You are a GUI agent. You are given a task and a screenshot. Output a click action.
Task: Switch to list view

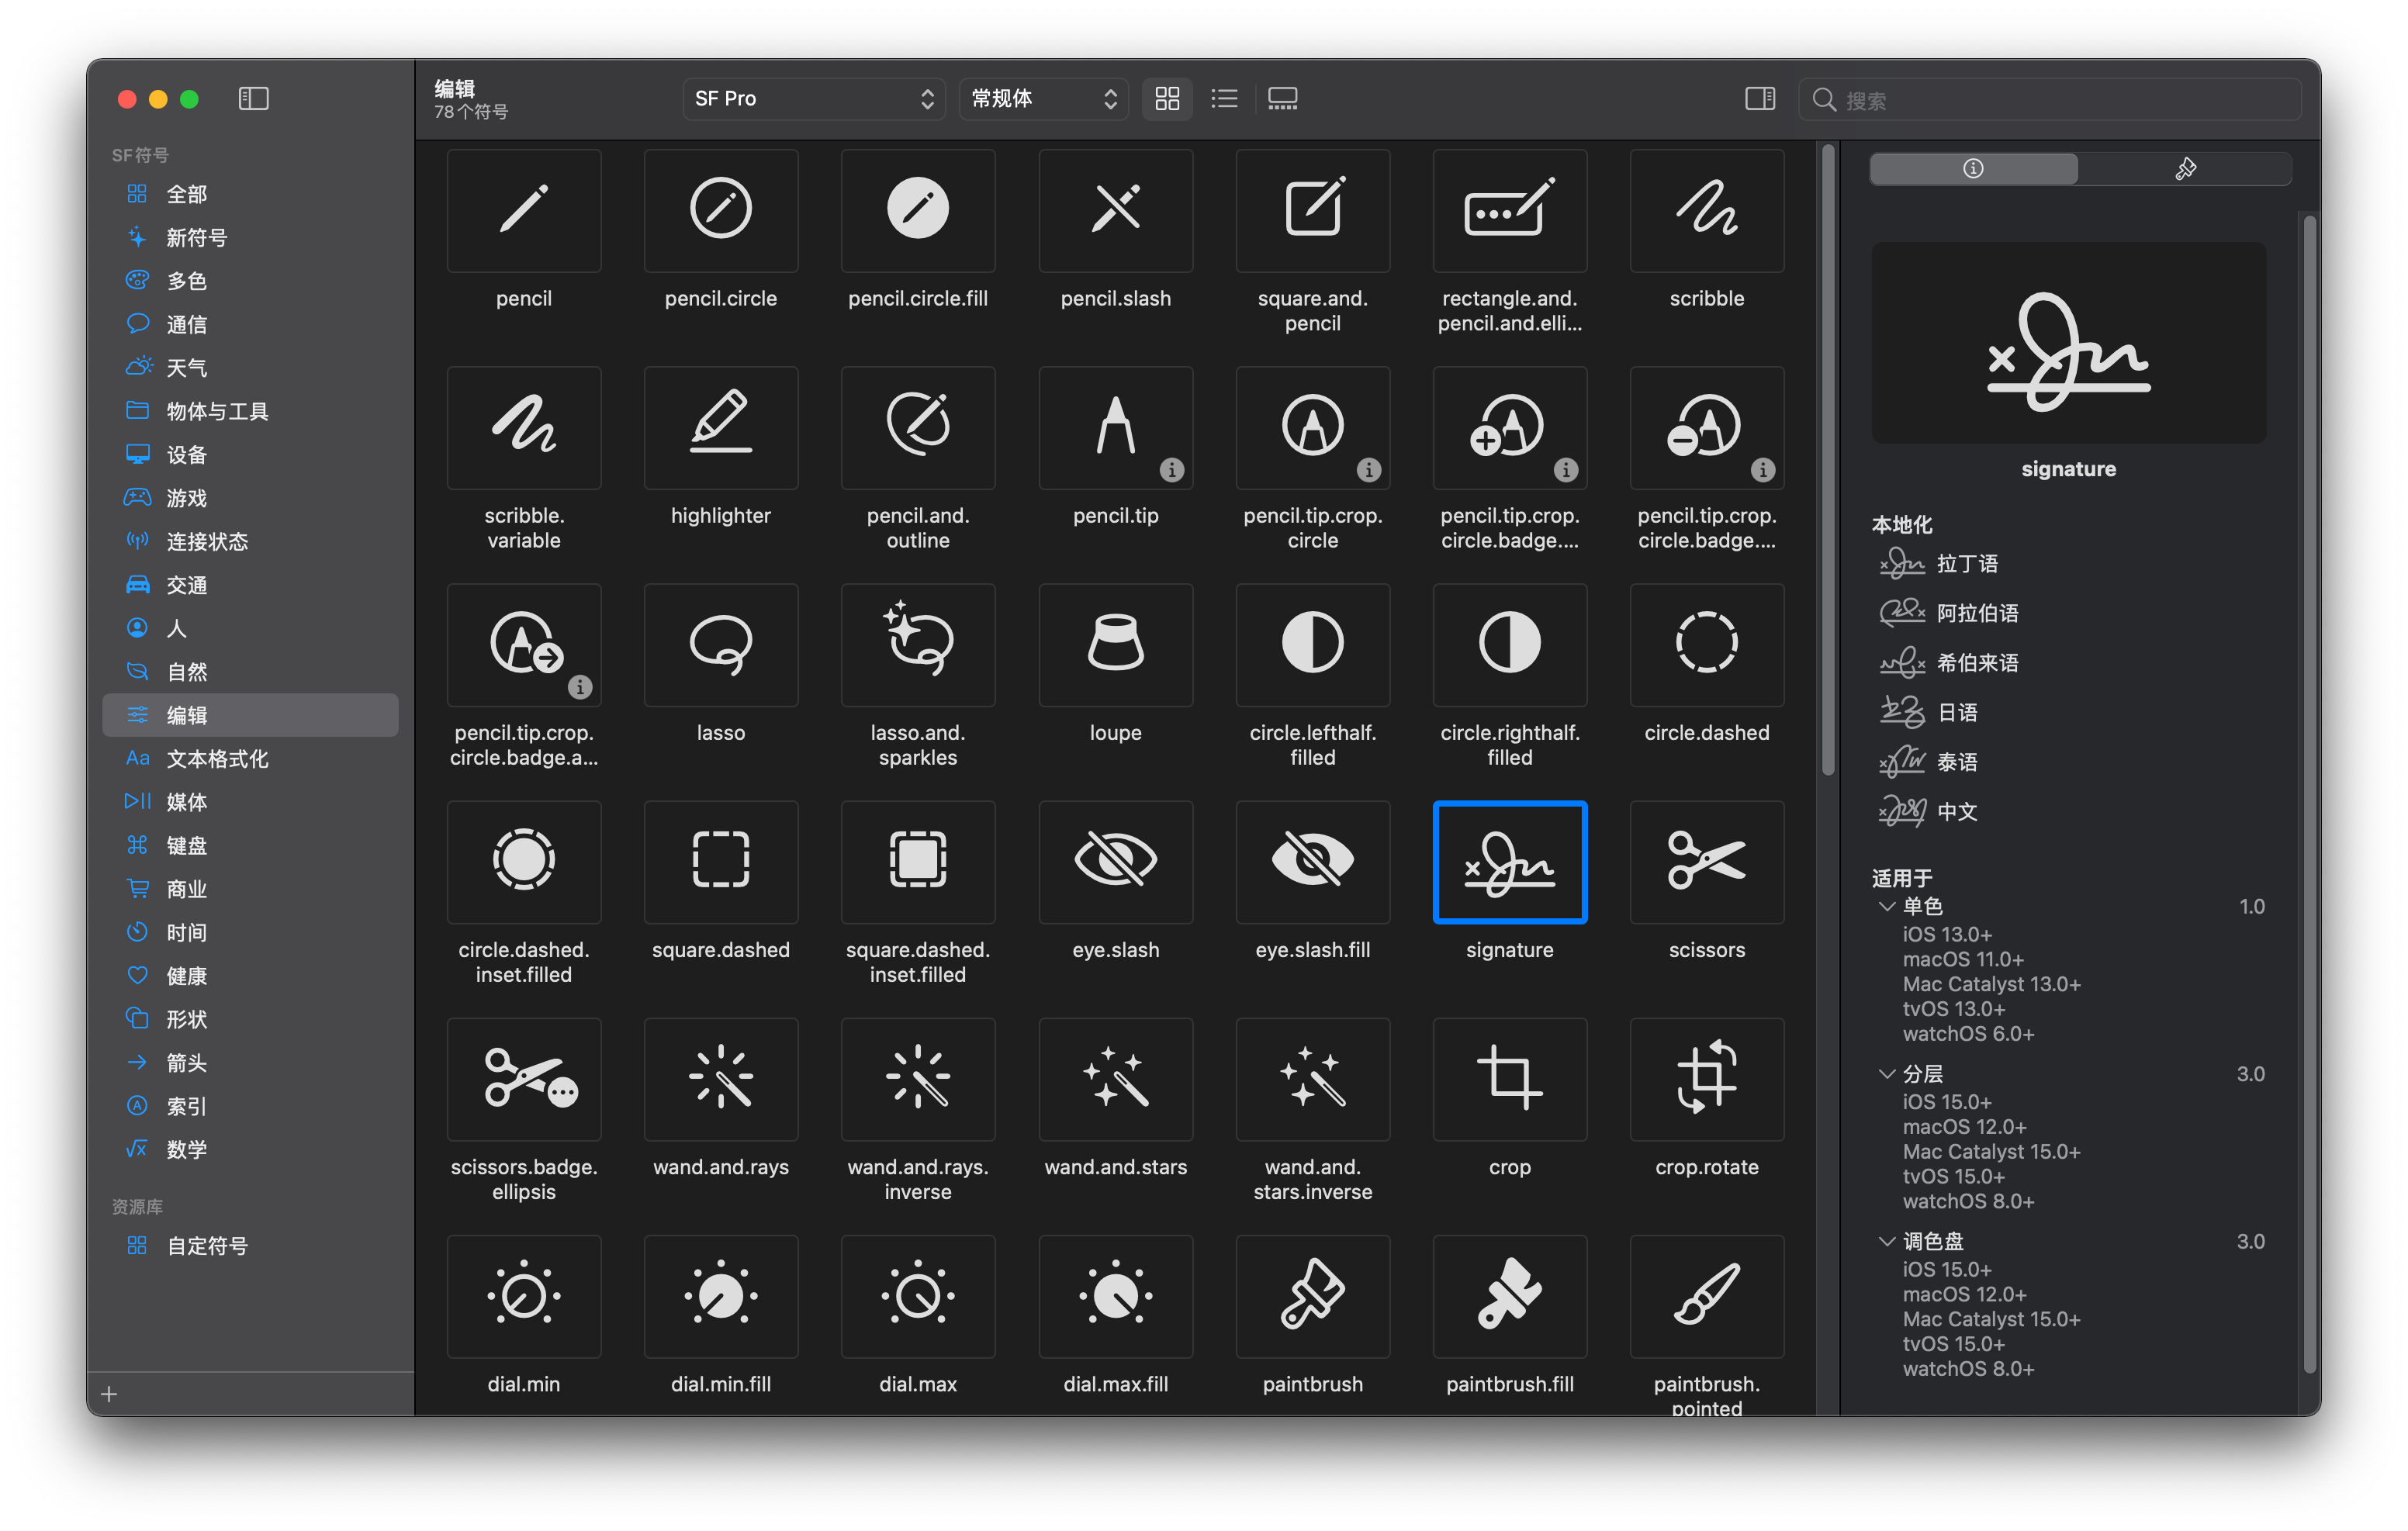[1224, 98]
